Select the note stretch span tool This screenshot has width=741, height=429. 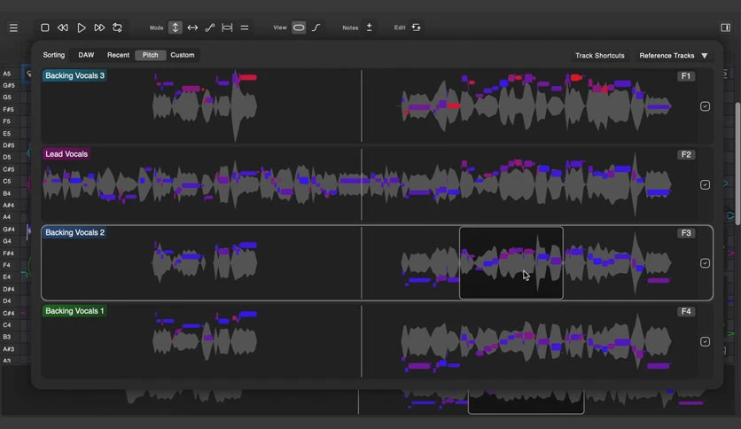click(x=227, y=27)
